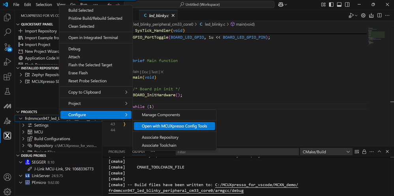This screenshot has height=196, width=394.
Task: Click Import Repository in Quickstart Panel
Action: pyautogui.click(x=41, y=31)
